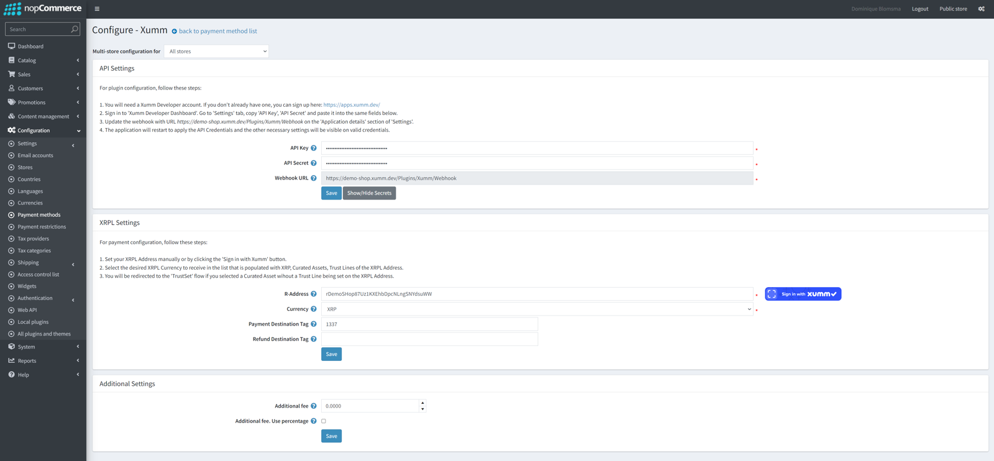Save the XRPL Settings
This screenshot has width=994, height=461.
click(331, 354)
